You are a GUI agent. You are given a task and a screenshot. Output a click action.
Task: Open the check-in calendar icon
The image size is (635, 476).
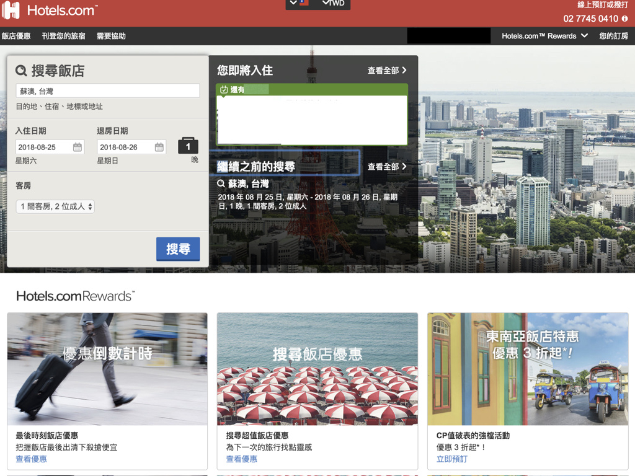tap(78, 147)
